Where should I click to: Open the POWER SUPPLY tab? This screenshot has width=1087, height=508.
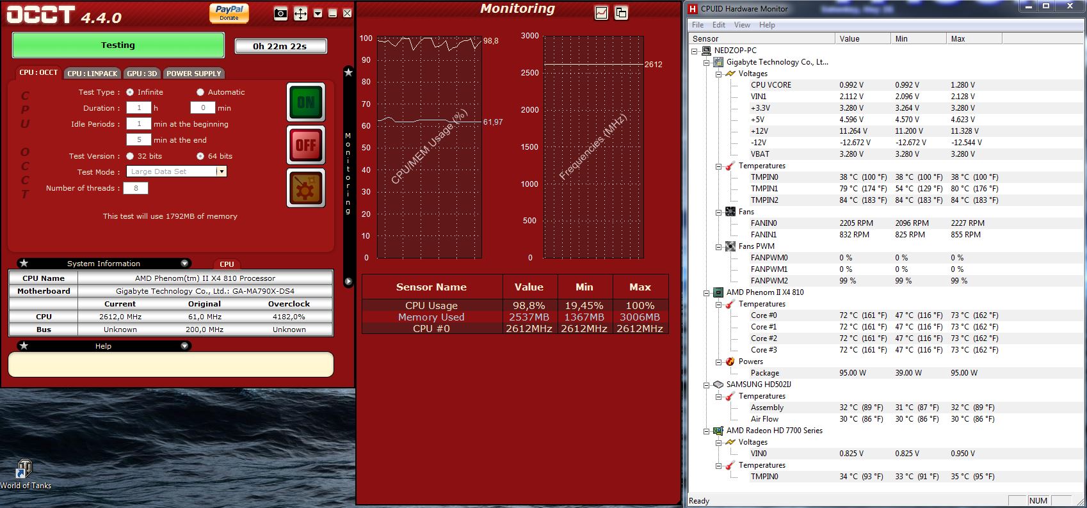click(194, 74)
